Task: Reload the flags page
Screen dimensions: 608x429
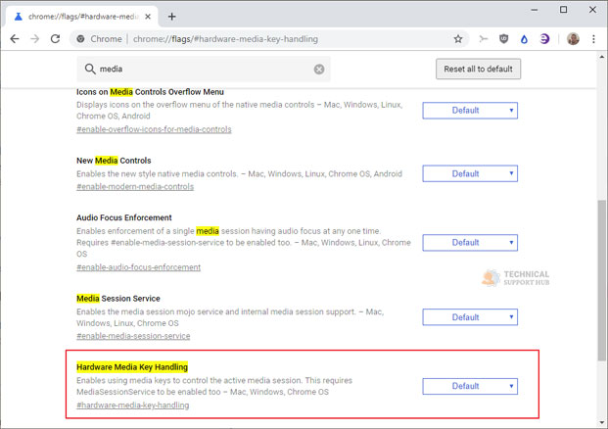Action: point(56,39)
